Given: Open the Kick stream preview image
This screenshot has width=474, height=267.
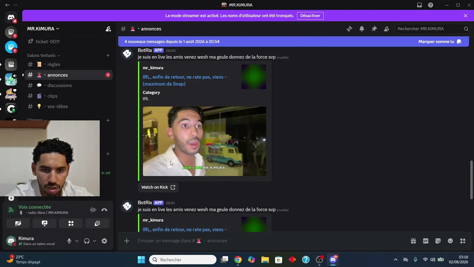Looking at the screenshot, I should click(204, 141).
